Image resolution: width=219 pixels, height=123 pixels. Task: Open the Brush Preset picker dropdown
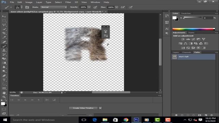[x=22, y=7]
